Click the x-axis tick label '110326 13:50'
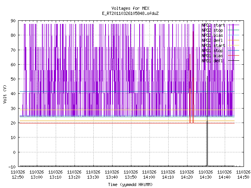The image size is (251, 188). tap(131, 175)
